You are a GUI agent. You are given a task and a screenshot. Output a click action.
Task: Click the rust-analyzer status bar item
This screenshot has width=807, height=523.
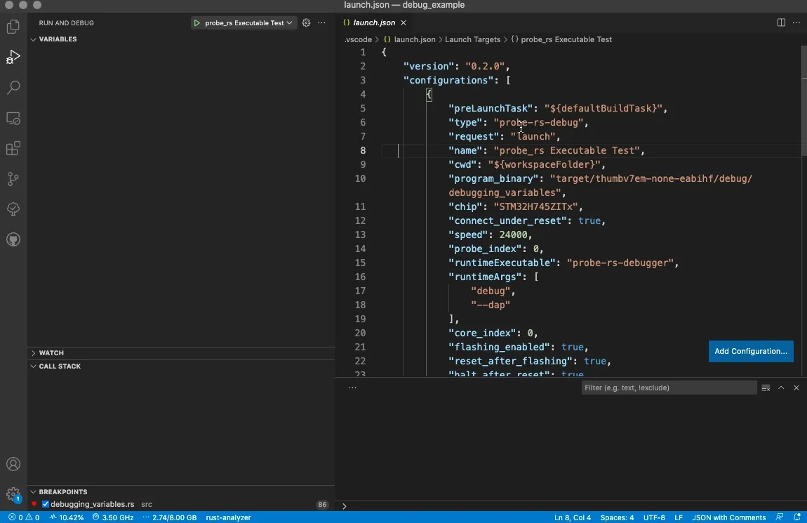(x=229, y=518)
